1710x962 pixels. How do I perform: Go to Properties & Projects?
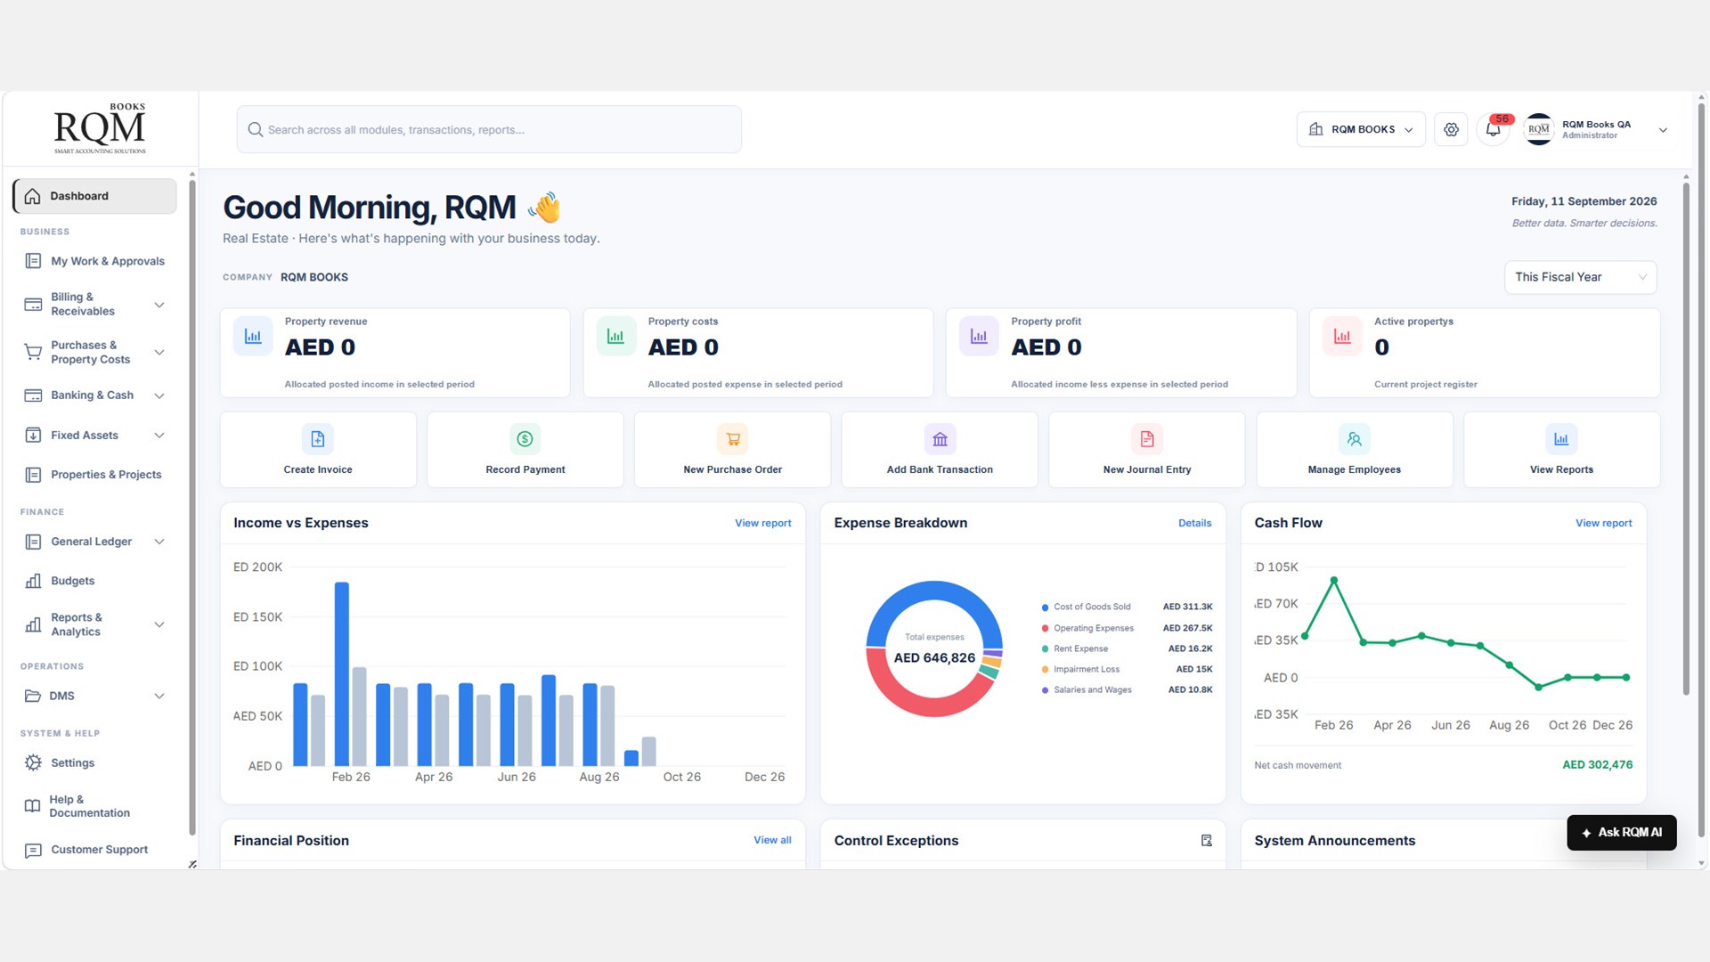[x=94, y=475]
